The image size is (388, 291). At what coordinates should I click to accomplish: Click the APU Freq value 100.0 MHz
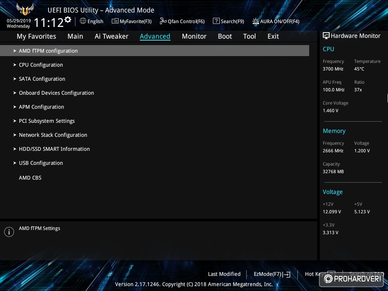(x=333, y=90)
